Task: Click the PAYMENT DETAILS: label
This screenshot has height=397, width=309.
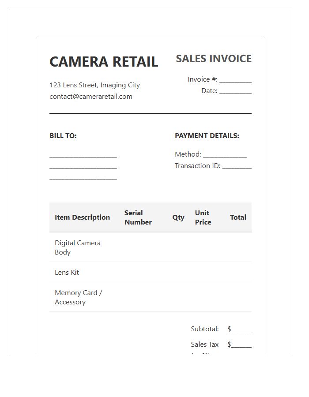Action: pos(207,136)
